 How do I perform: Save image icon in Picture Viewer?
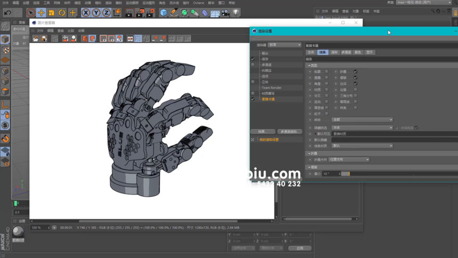[44, 38]
